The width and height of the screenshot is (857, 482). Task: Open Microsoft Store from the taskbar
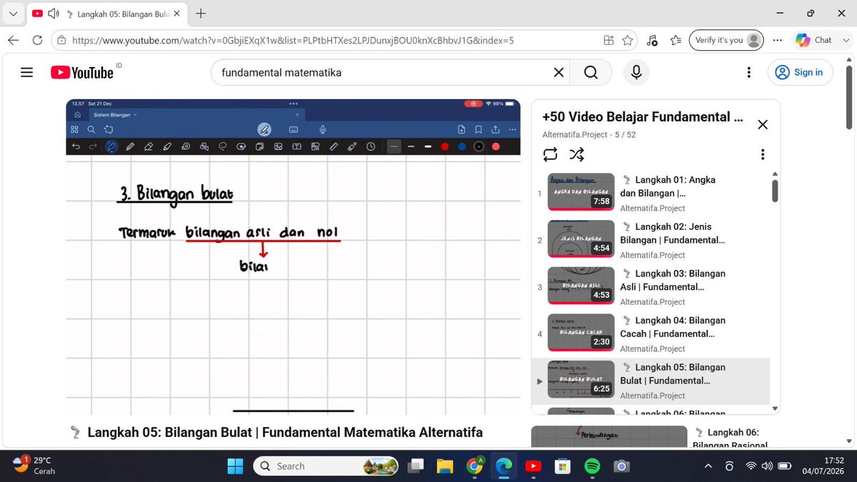563,466
